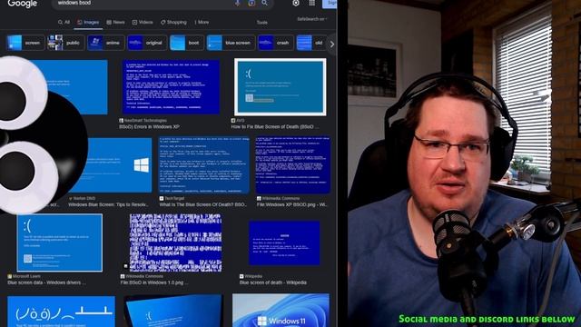The image size is (581, 327).
Task: Click 'Wikimedia Commons' source above 'File:Windows XP BSOD.png'
Action: (279, 198)
